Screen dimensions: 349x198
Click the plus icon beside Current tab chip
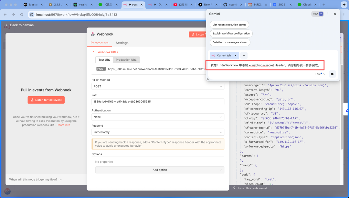(244, 56)
